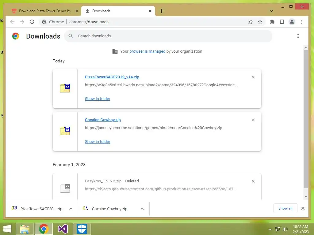Open Cocaine Cowboy.zip file link
Screen dimensions: 314x235
point(103,120)
